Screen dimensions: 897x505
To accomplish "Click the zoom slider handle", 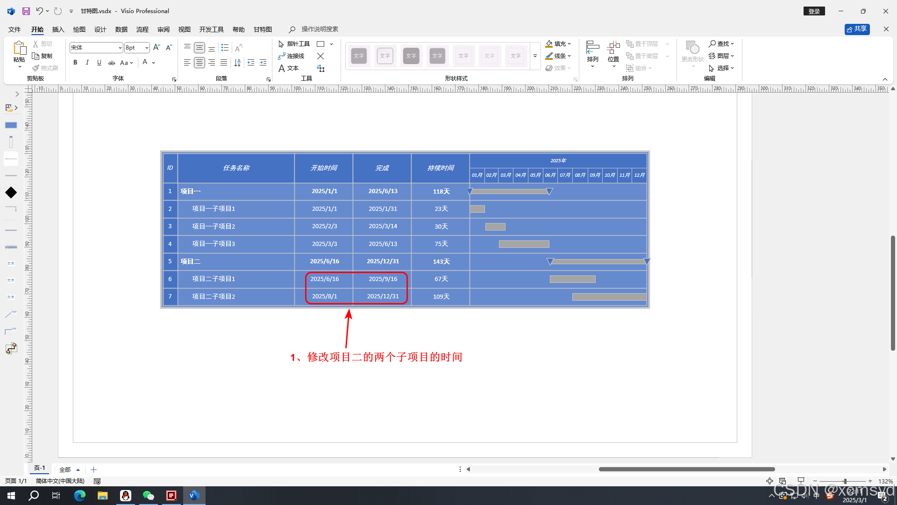I will [845, 481].
